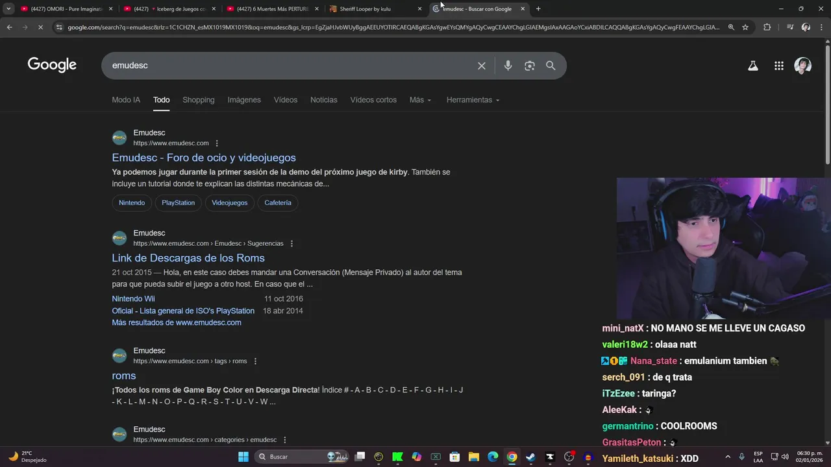The image size is (831, 467).
Task: Open Google Labs flask icon
Action: 753,66
